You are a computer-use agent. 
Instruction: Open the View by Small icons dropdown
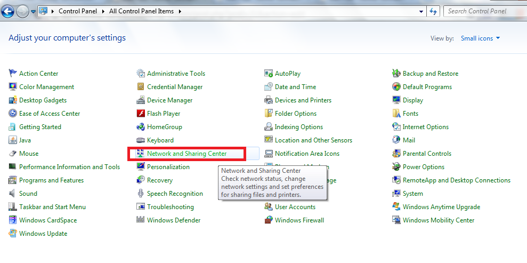pos(481,38)
